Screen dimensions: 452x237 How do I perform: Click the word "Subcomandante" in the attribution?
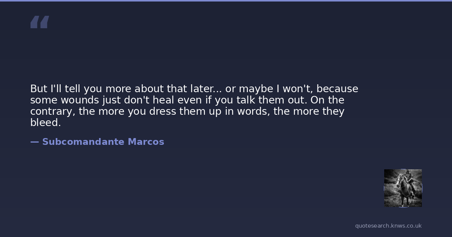pyautogui.click(x=83, y=142)
